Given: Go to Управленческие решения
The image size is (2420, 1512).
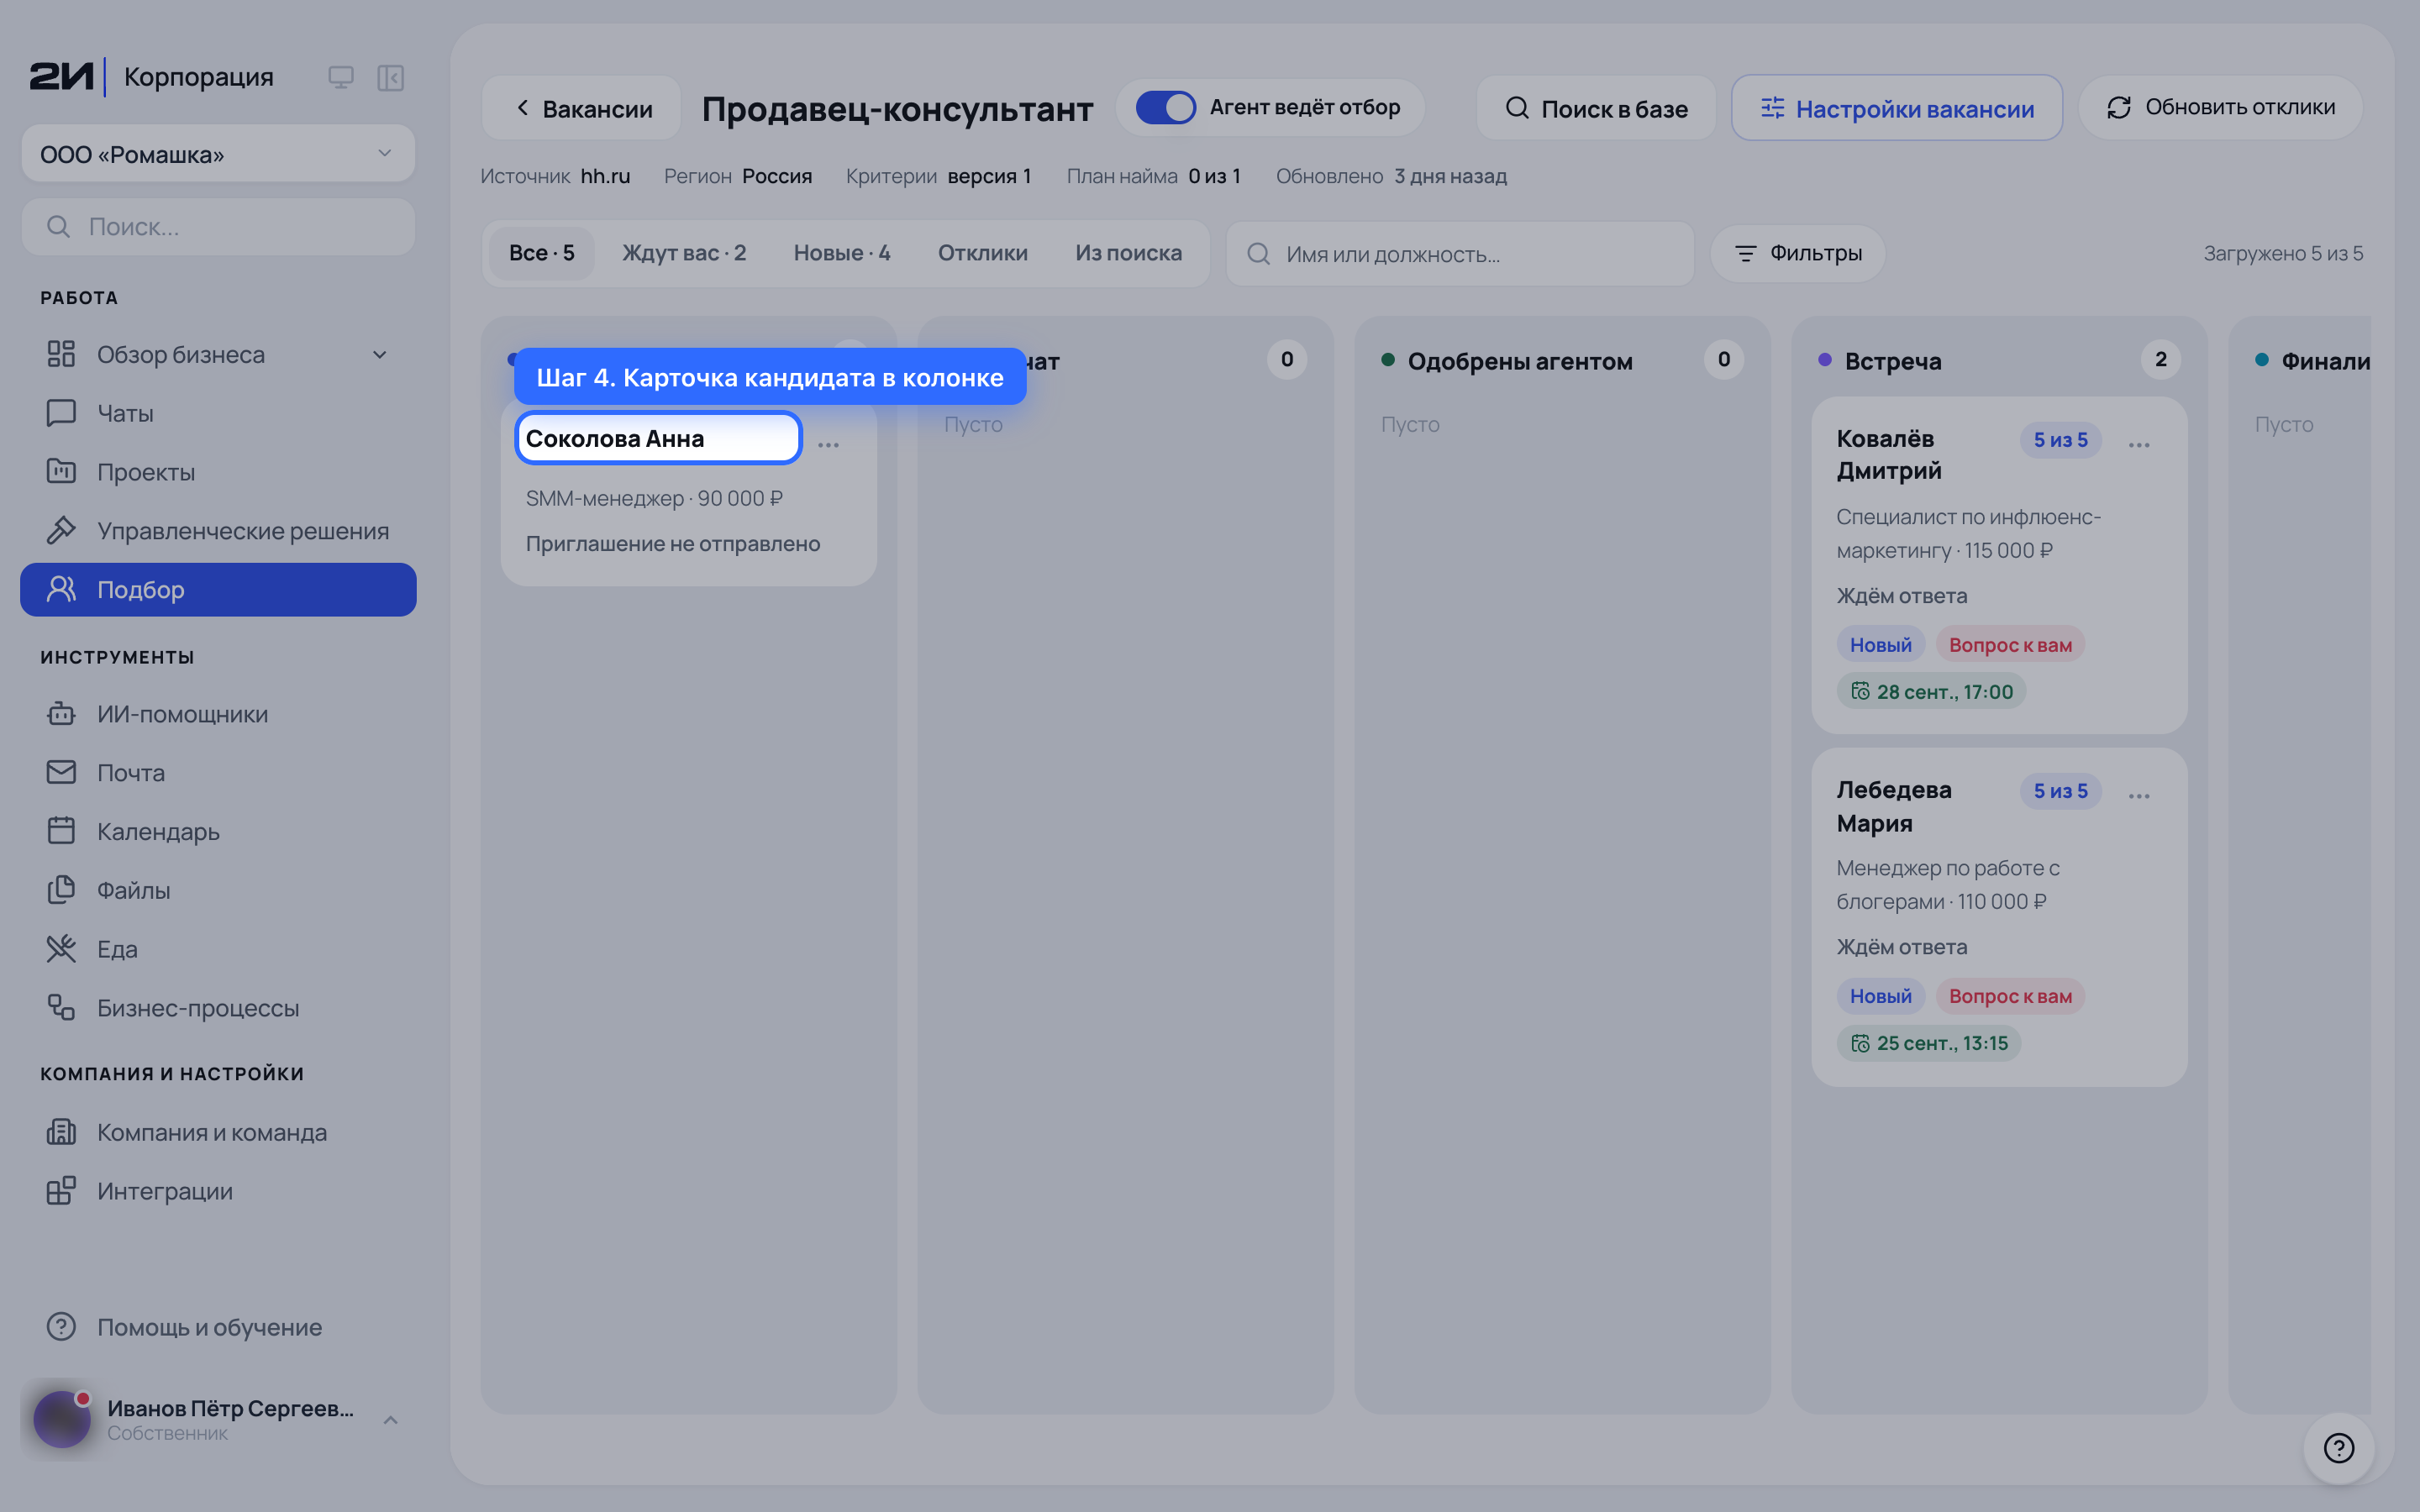Looking at the screenshot, I should point(218,531).
